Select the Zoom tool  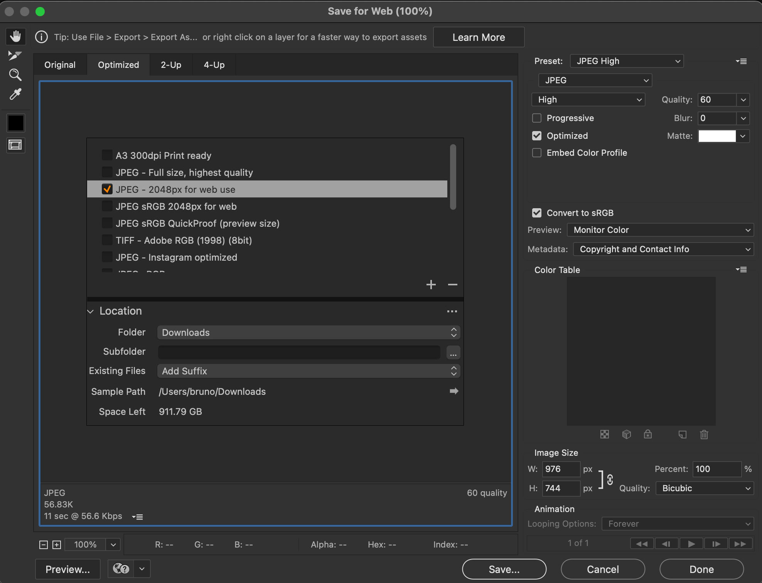[15, 75]
